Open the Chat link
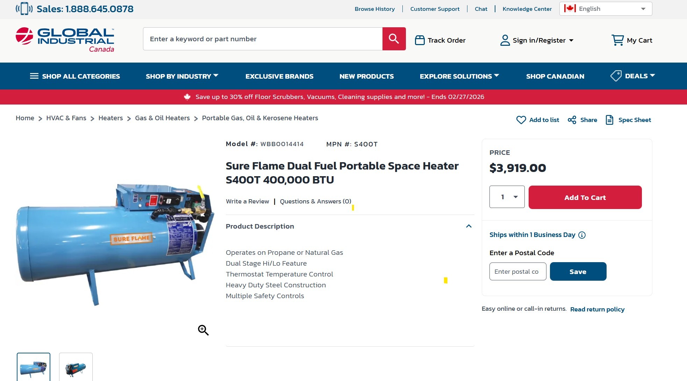 point(481,9)
